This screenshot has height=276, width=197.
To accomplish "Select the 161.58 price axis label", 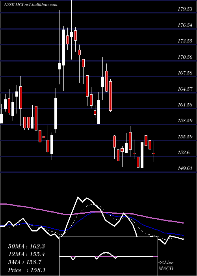I will pyautogui.click(x=185, y=105).
